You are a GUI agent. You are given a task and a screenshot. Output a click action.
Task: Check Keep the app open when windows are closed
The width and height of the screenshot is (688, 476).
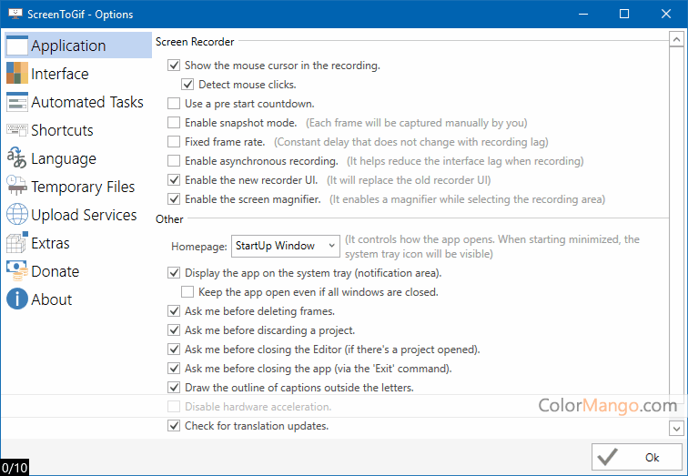(x=187, y=292)
